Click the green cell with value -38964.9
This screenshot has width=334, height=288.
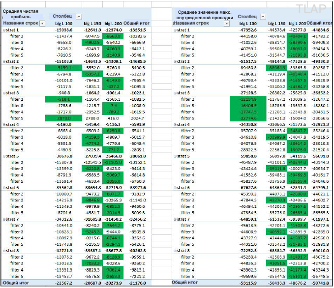tap(276, 68)
